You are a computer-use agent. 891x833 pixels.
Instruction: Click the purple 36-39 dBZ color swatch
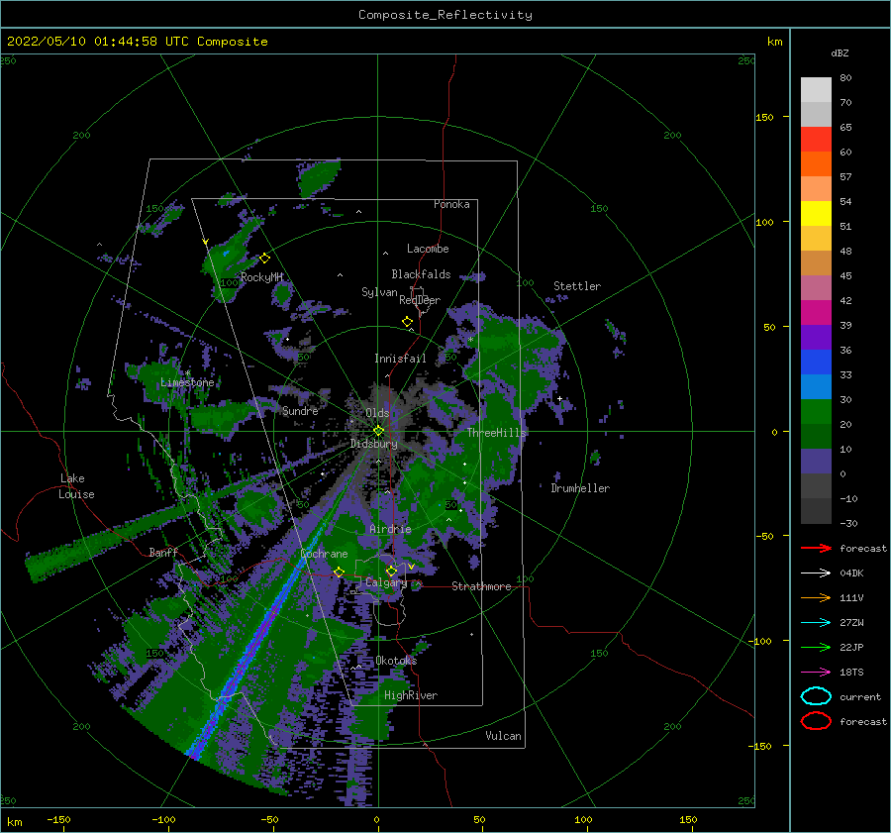point(816,338)
